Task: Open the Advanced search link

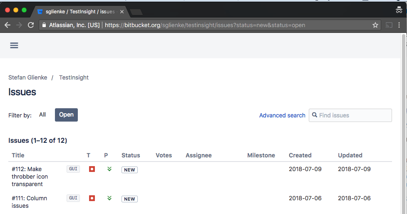Action: 282,115
